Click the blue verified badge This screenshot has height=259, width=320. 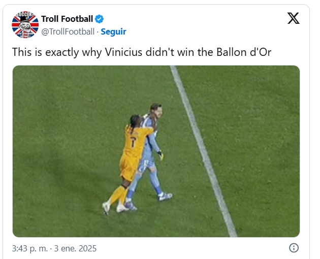tap(100, 19)
